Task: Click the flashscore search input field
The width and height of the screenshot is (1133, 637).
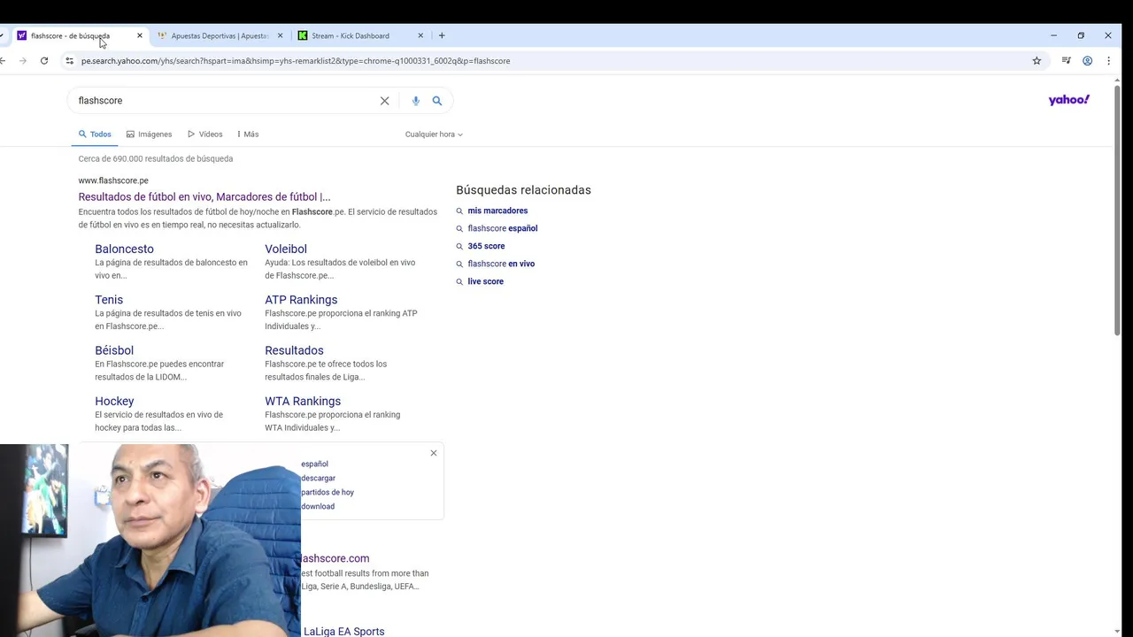Action: 226,101
